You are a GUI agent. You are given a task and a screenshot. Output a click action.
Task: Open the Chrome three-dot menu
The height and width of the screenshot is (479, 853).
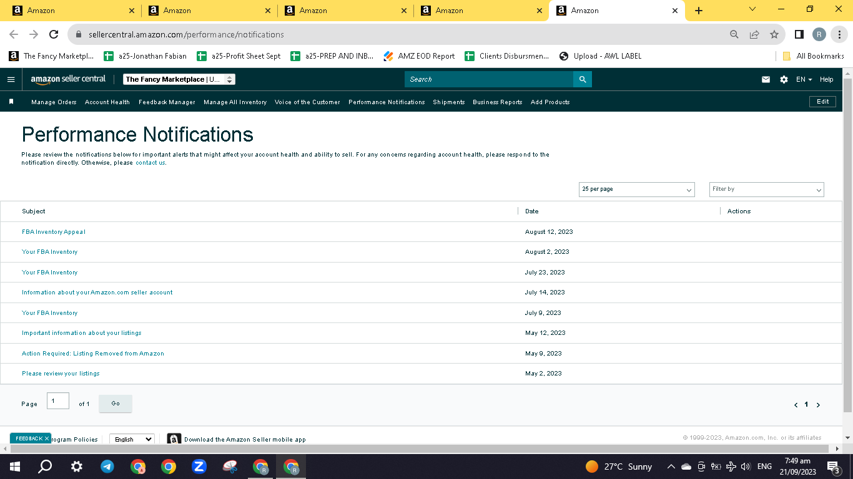839,34
